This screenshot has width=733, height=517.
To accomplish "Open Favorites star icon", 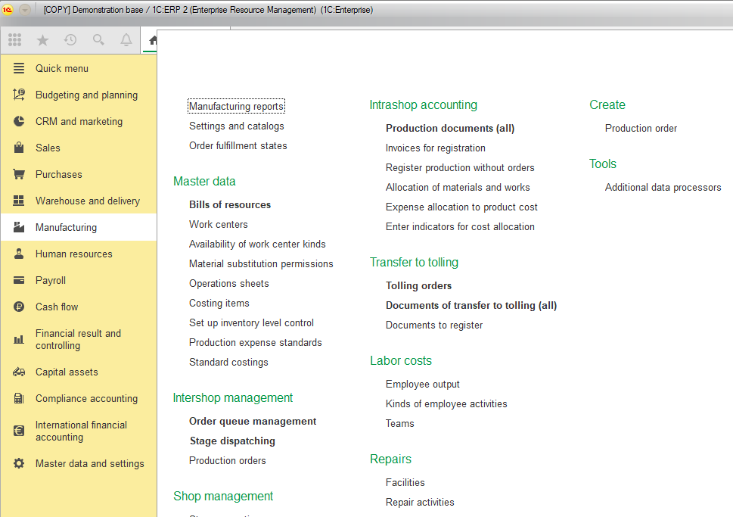I will 42,40.
